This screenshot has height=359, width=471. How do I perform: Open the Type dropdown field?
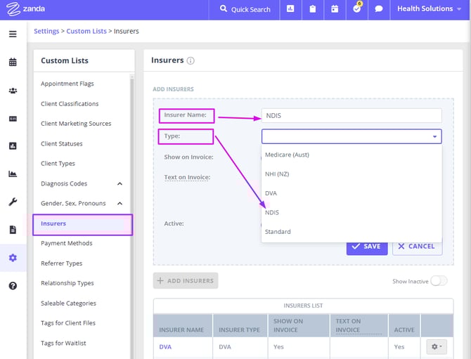pos(351,136)
